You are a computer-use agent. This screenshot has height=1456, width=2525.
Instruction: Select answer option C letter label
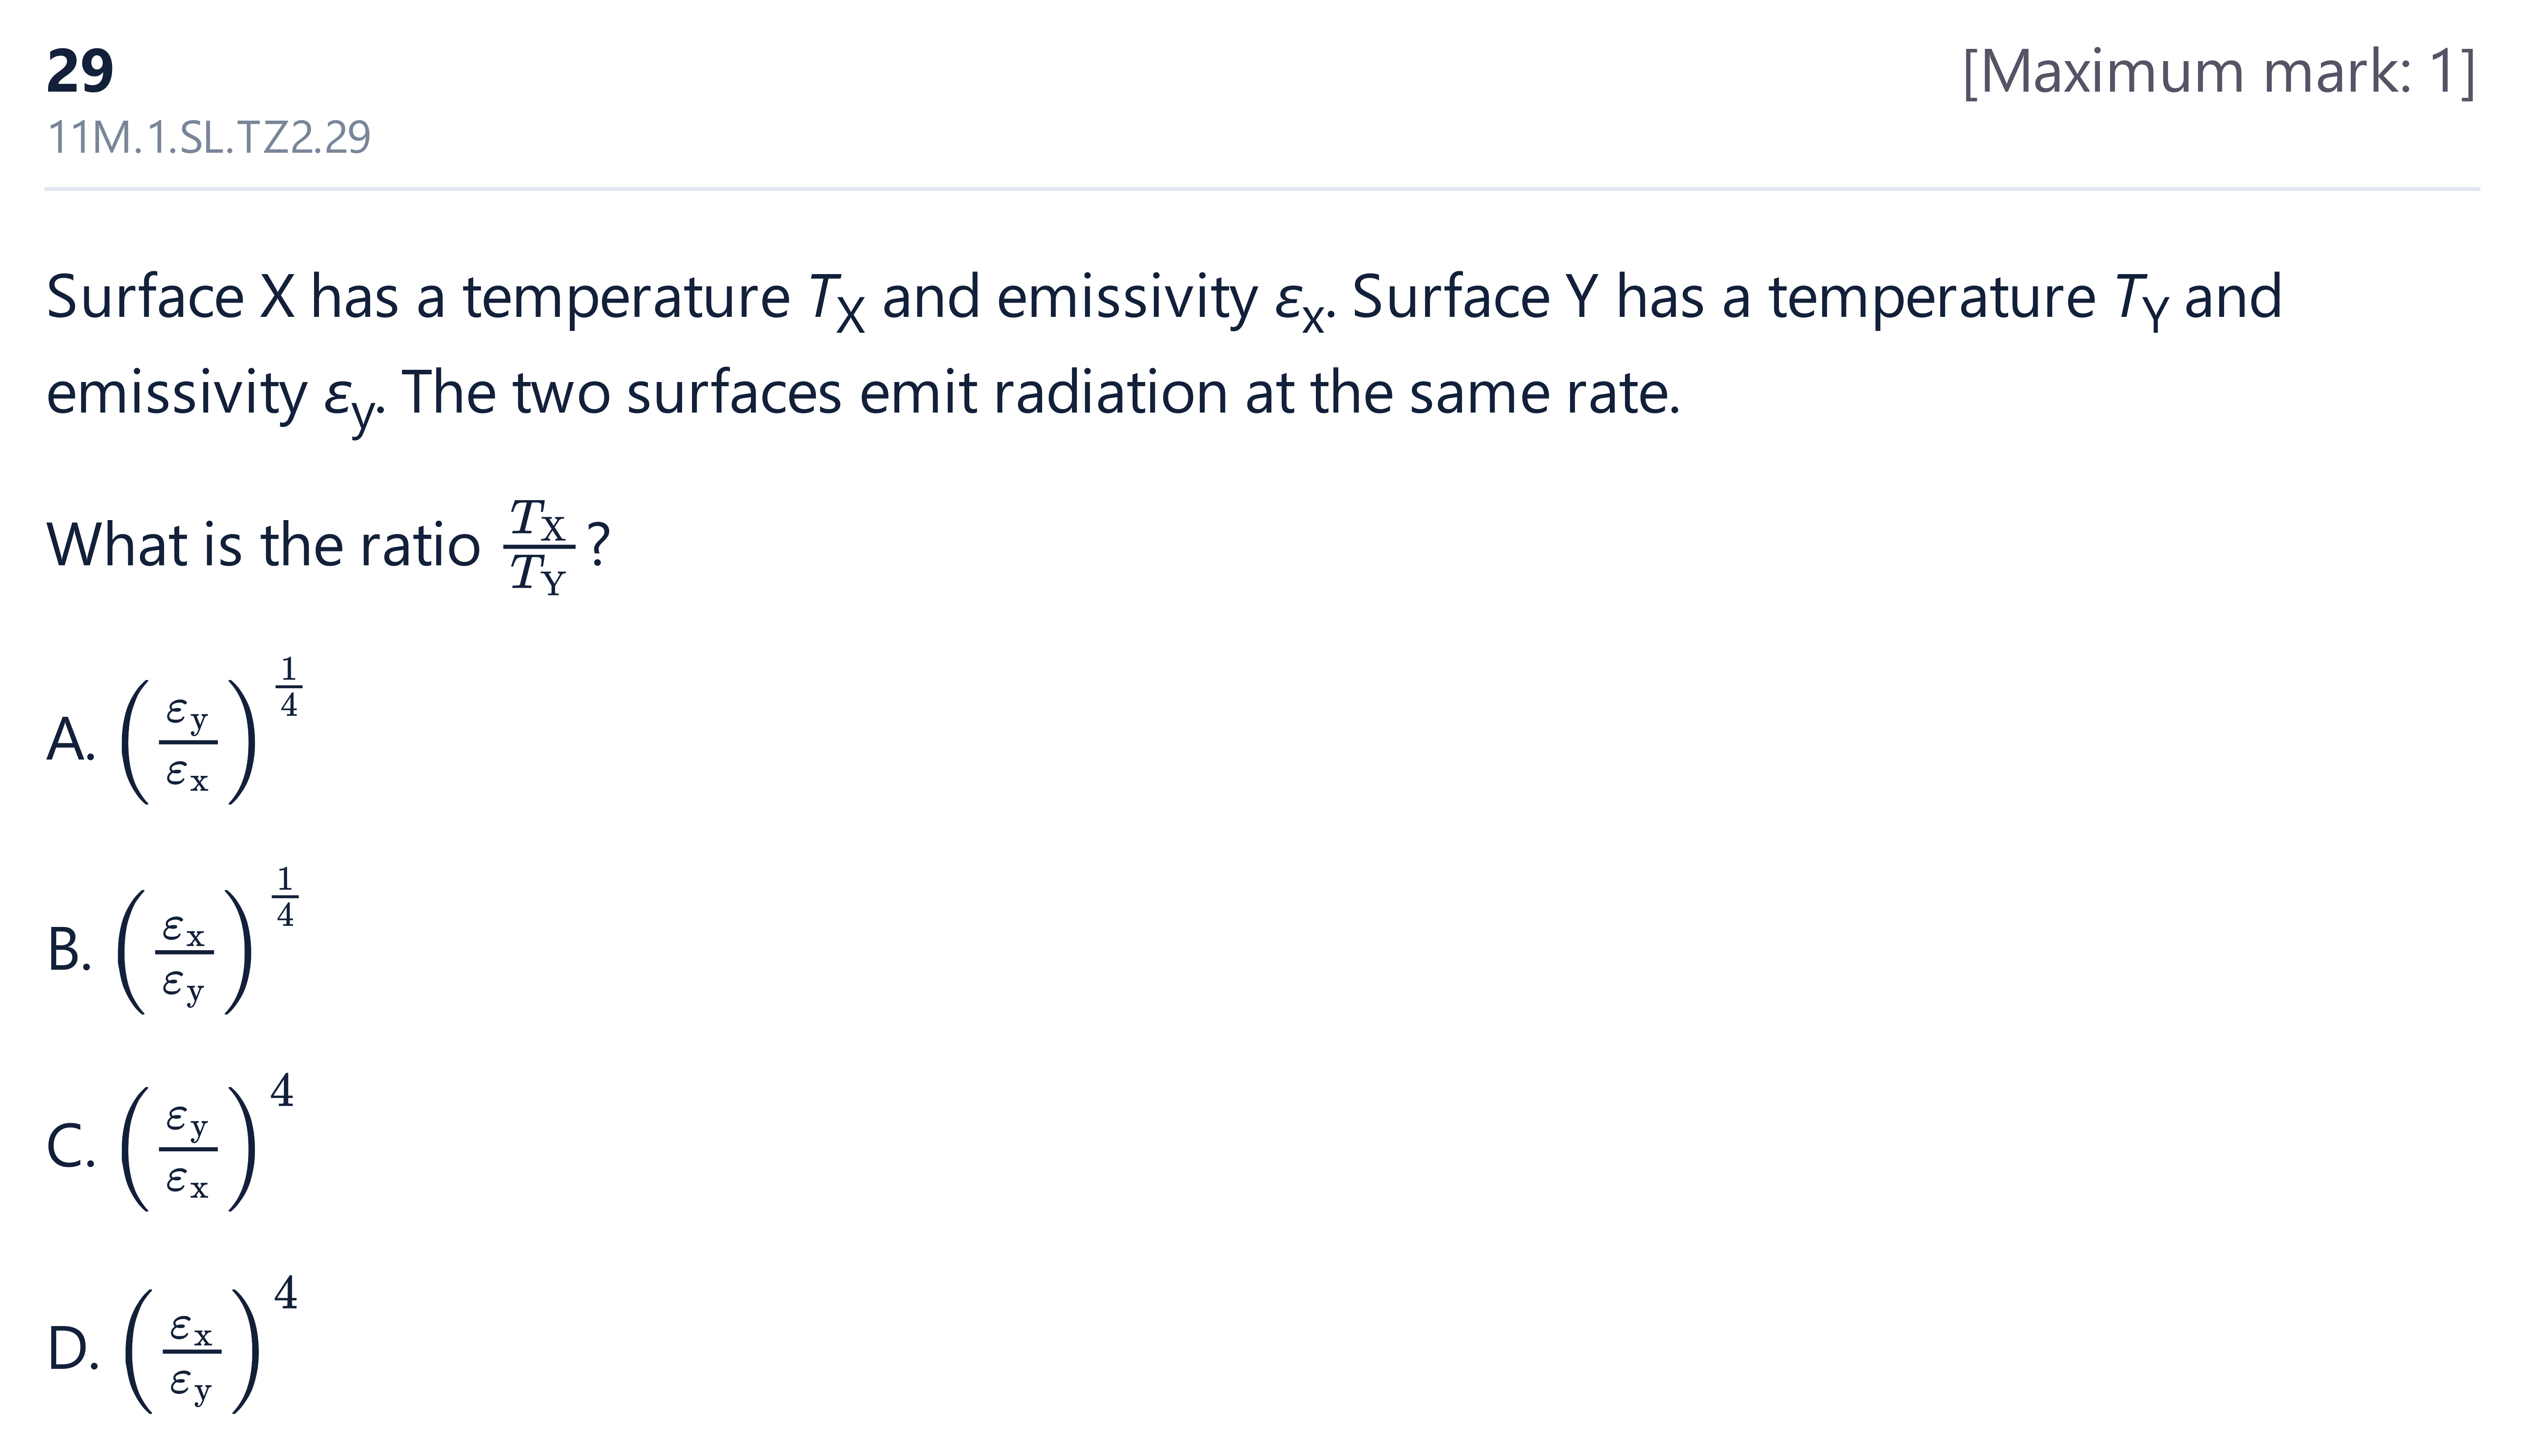[71, 1146]
